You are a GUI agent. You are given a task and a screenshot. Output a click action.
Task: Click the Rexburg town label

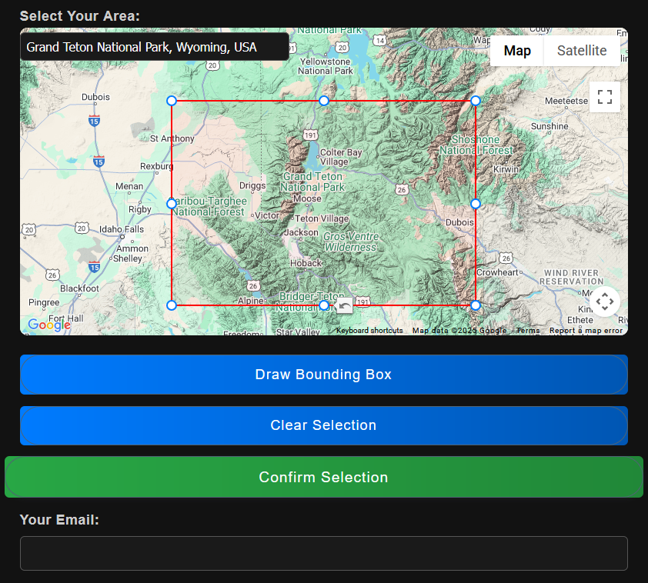[157, 166]
